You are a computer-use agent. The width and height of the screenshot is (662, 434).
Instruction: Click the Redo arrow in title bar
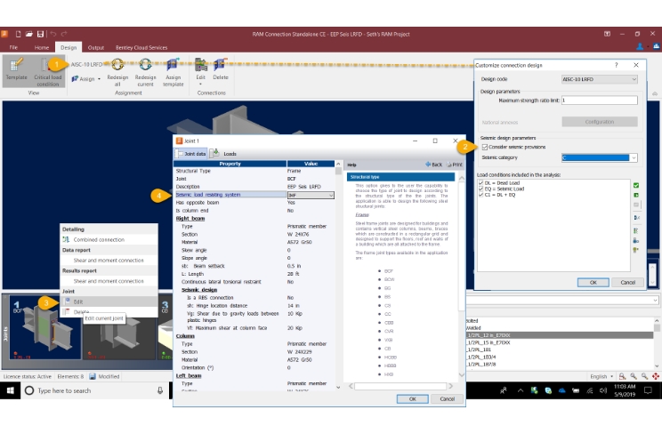(64, 34)
